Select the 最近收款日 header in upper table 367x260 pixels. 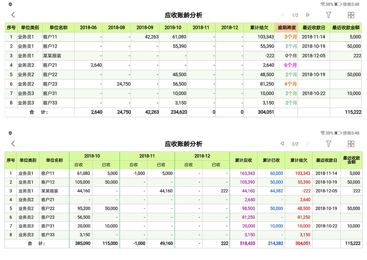(314, 28)
